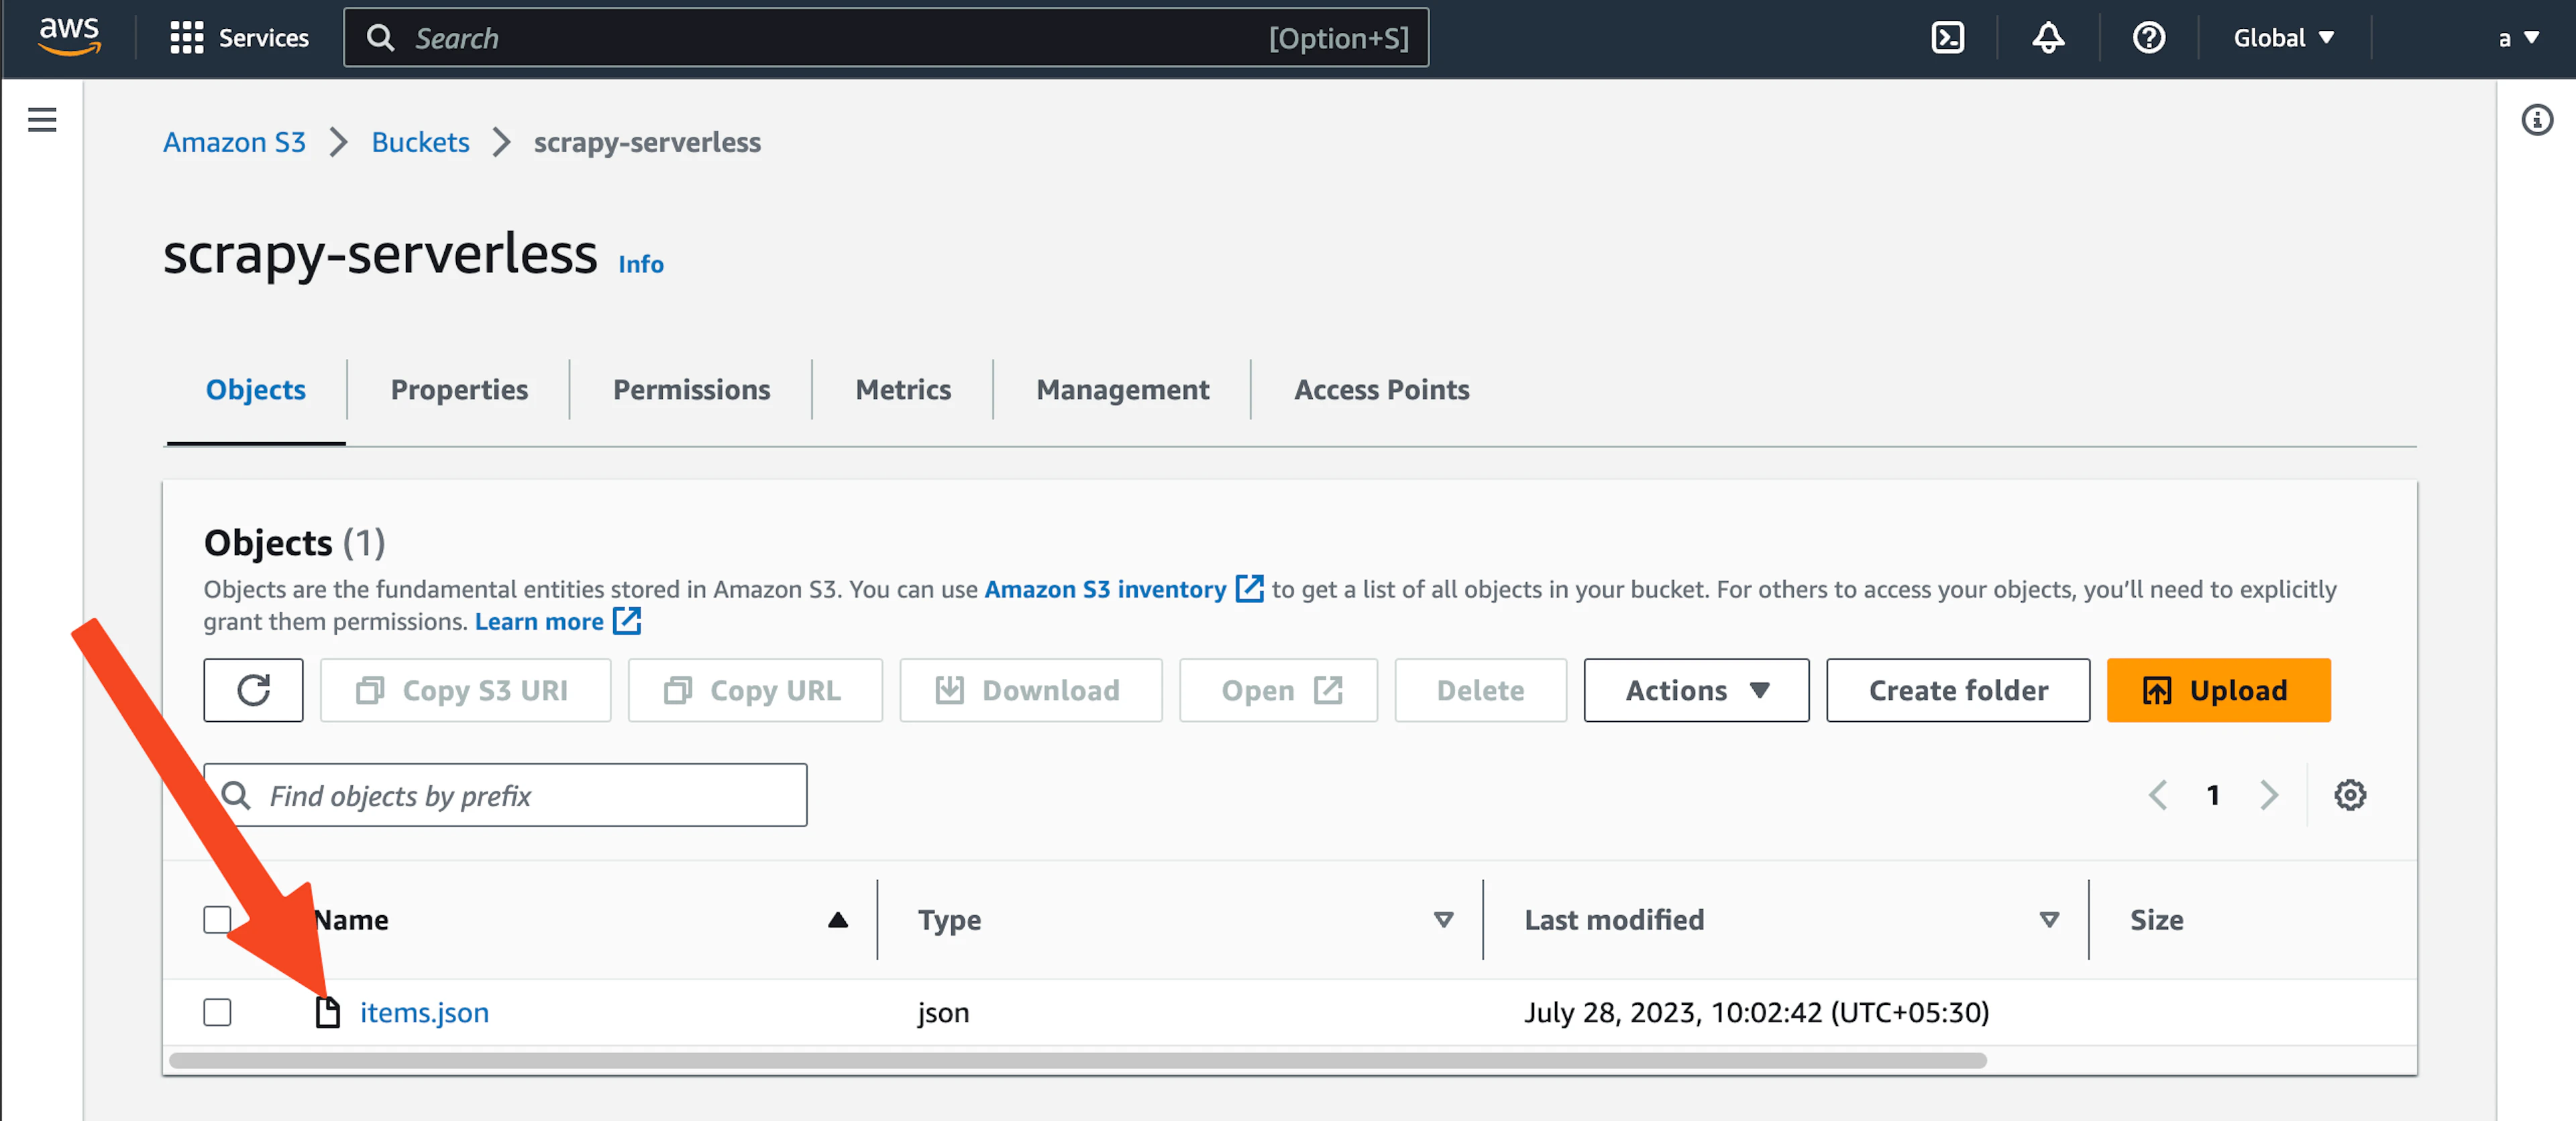Open the info panel icon at right edge
The height and width of the screenshot is (1121, 2576).
tap(2536, 120)
